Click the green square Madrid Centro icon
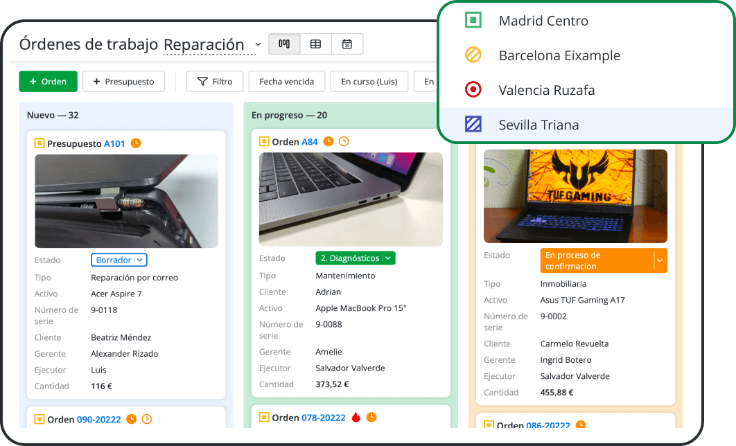 [473, 20]
